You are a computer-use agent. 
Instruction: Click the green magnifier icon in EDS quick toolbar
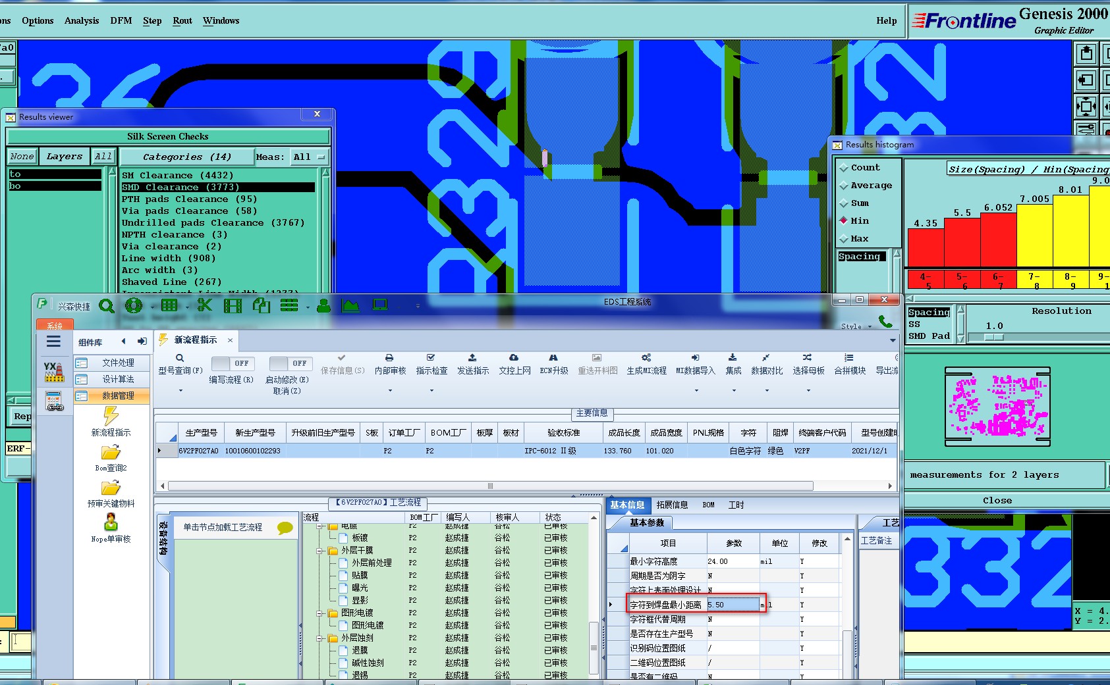click(106, 306)
